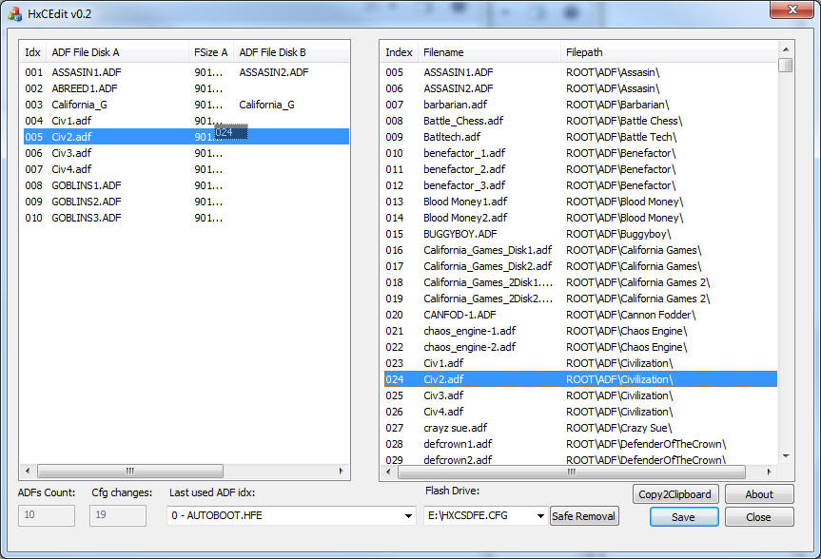This screenshot has width=821, height=559.
Task: Select benefactor_1.adf in right list
Action: (580, 153)
